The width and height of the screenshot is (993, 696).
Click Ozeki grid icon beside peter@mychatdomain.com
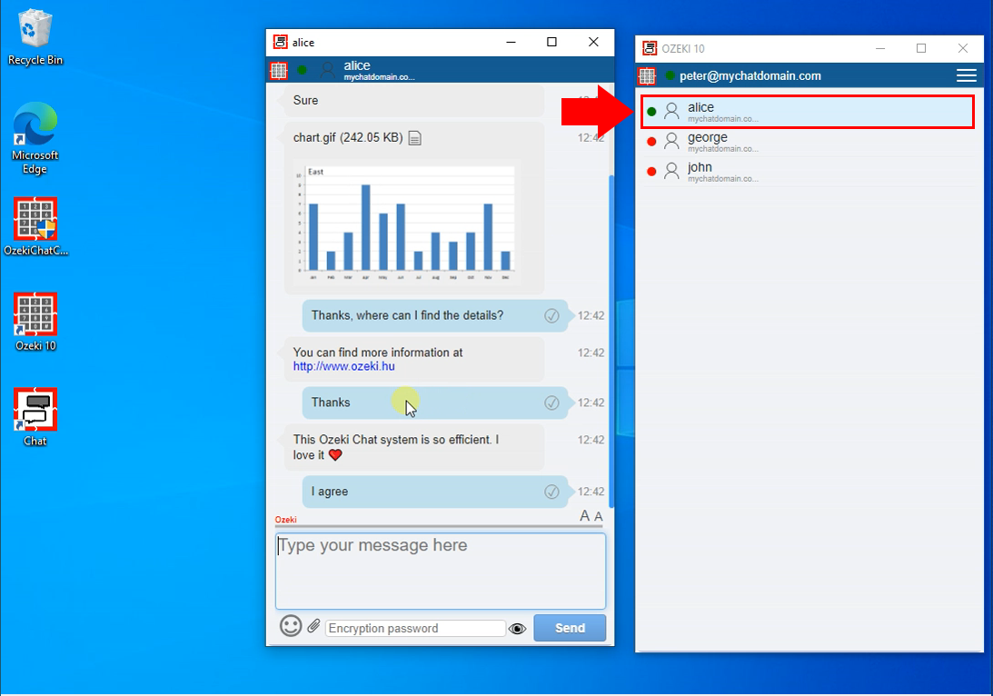[647, 76]
